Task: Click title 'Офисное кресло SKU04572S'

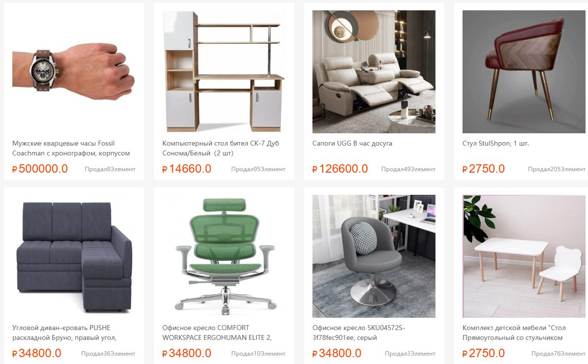Action: tap(359, 333)
